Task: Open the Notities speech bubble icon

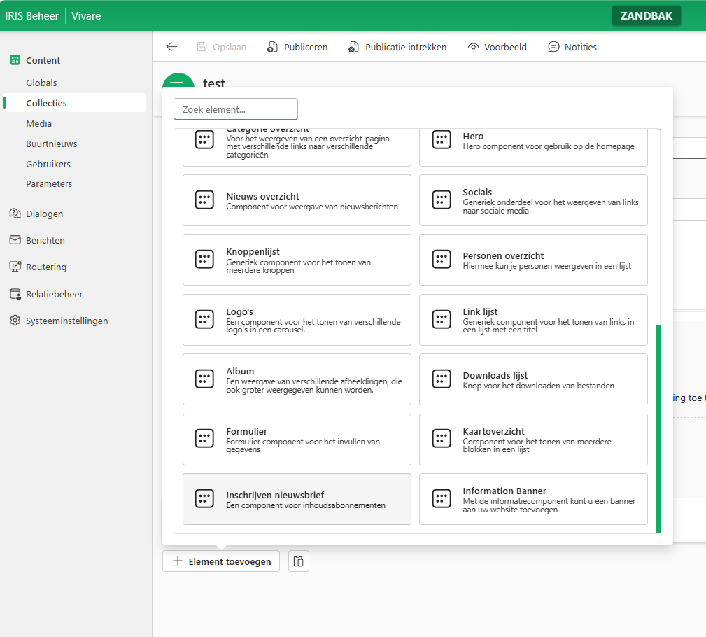Action: pyautogui.click(x=553, y=47)
